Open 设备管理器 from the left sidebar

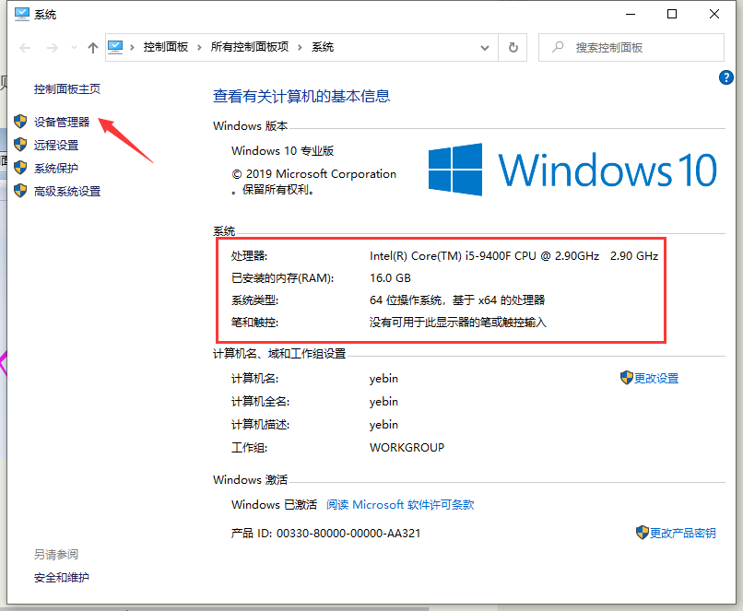click(62, 122)
